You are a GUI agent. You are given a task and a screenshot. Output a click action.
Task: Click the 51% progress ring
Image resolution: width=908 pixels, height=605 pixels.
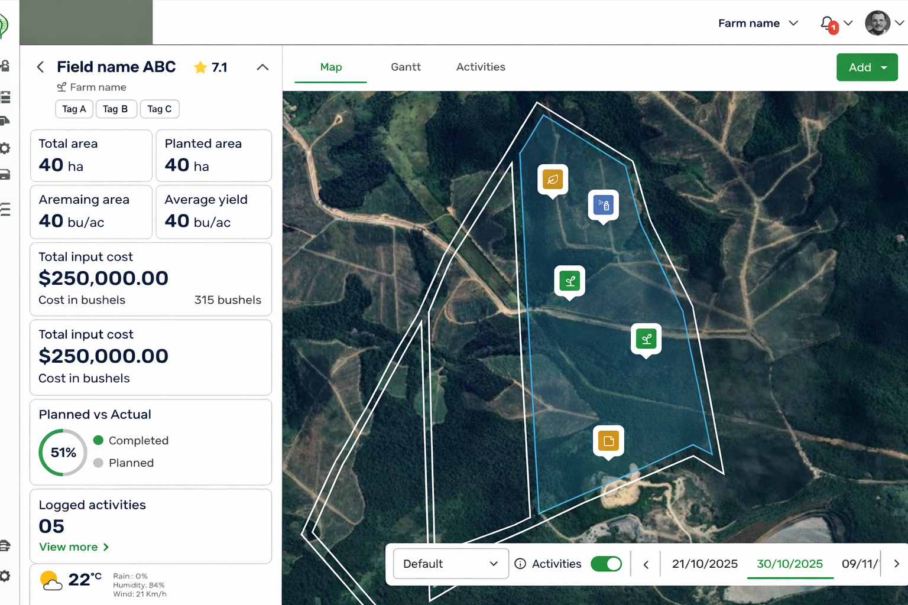pos(63,453)
